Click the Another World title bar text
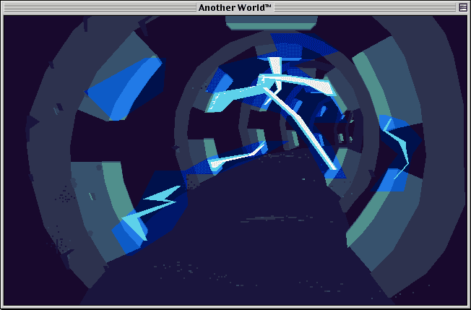 (x=235, y=7)
